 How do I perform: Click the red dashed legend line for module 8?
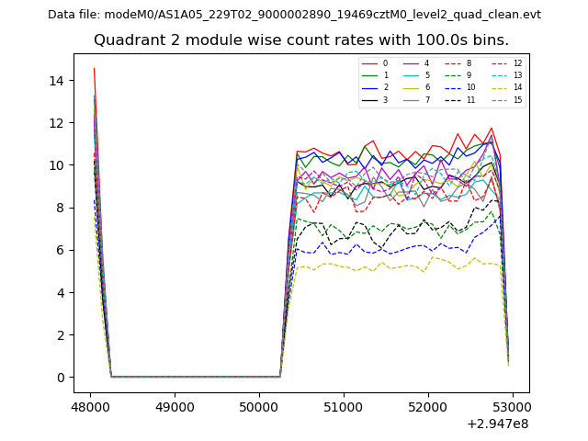point(456,63)
